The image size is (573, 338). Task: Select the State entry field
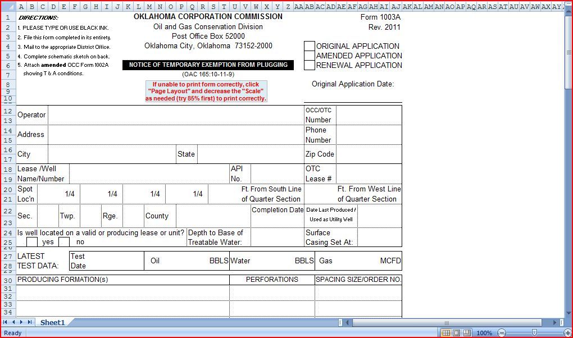(251, 154)
